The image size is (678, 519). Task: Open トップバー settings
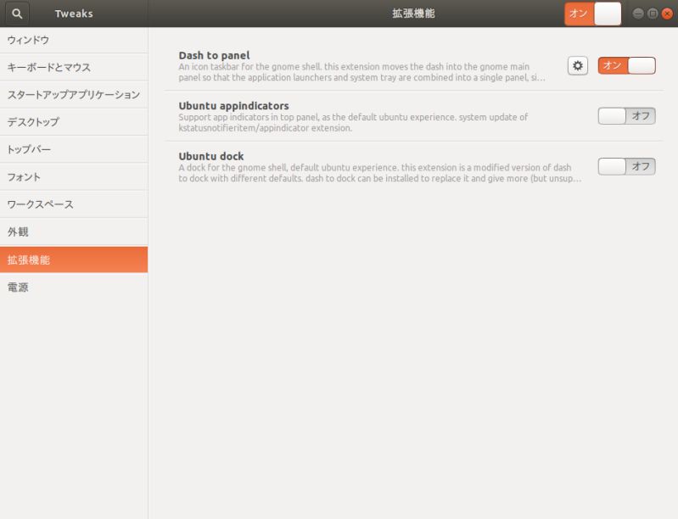74,149
